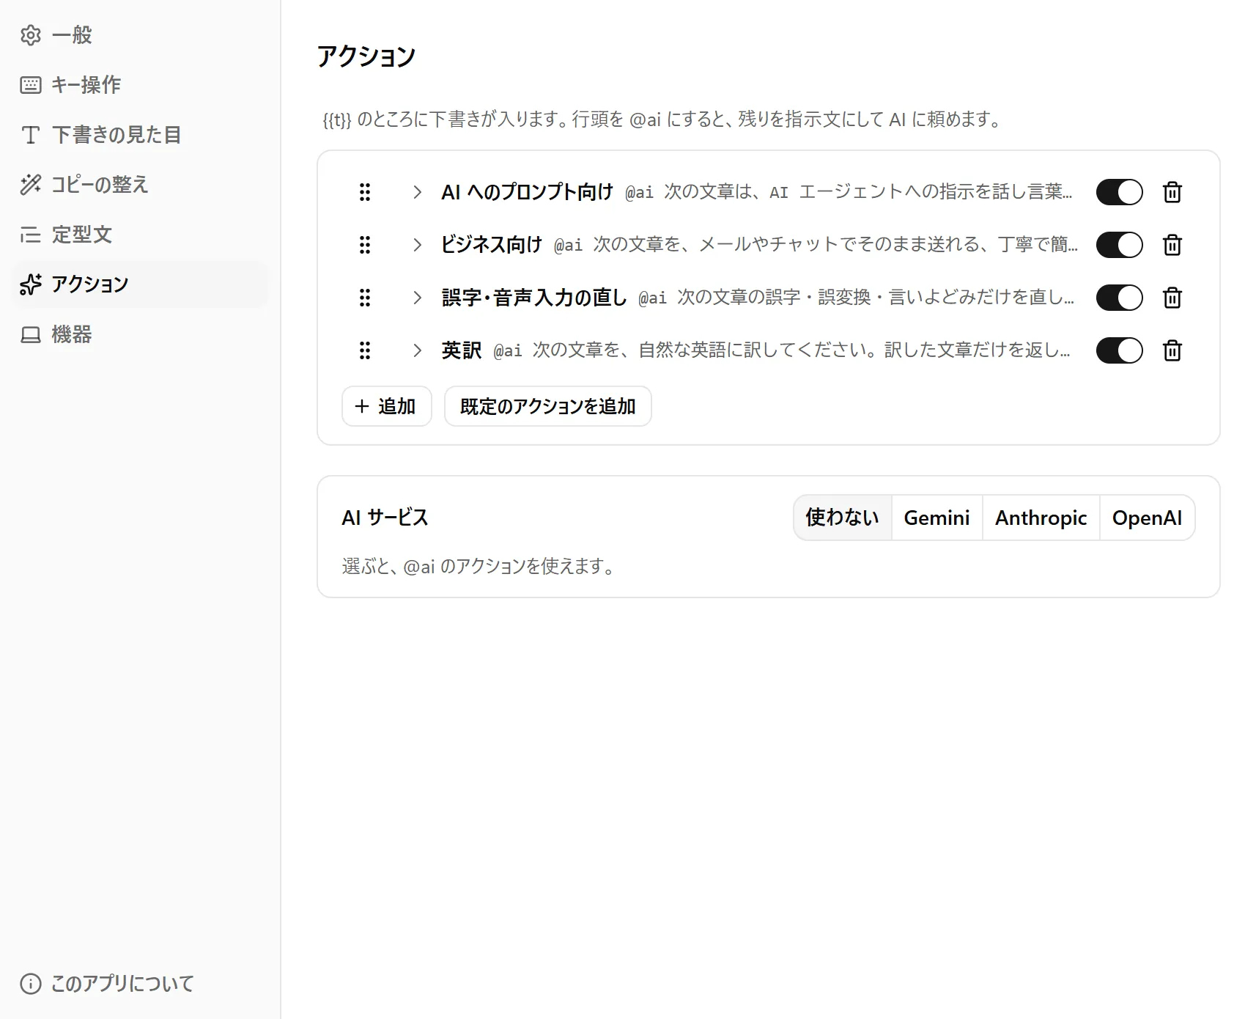Image resolution: width=1256 pixels, height=1019 pixels.
Task: Open the キー操作 label in the sidebar
Action: (86, 85)
